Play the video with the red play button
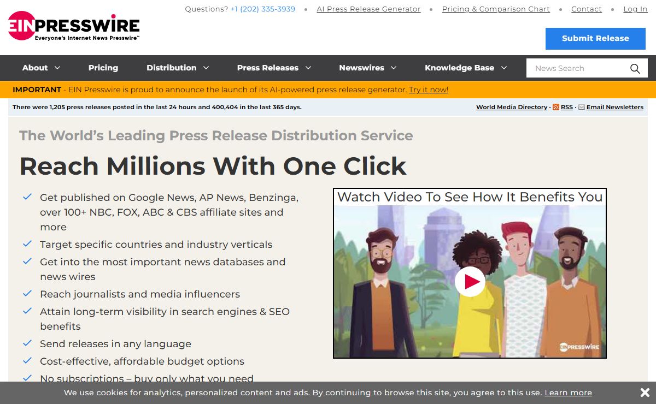 pyautogui.click(x=470, y=282)
